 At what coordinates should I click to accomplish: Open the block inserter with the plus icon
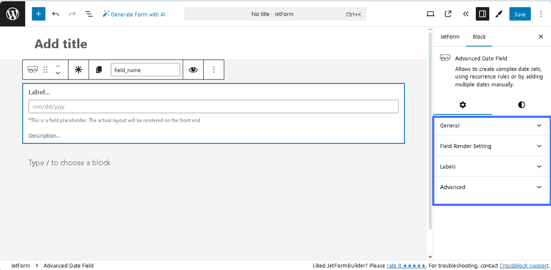(x=38, y=14)
